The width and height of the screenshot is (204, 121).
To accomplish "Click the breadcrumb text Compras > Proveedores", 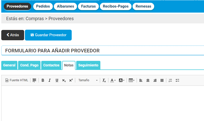I will [x=50, y=19].
